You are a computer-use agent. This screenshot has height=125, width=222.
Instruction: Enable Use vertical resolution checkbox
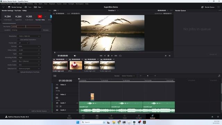(x=18, y=40)
